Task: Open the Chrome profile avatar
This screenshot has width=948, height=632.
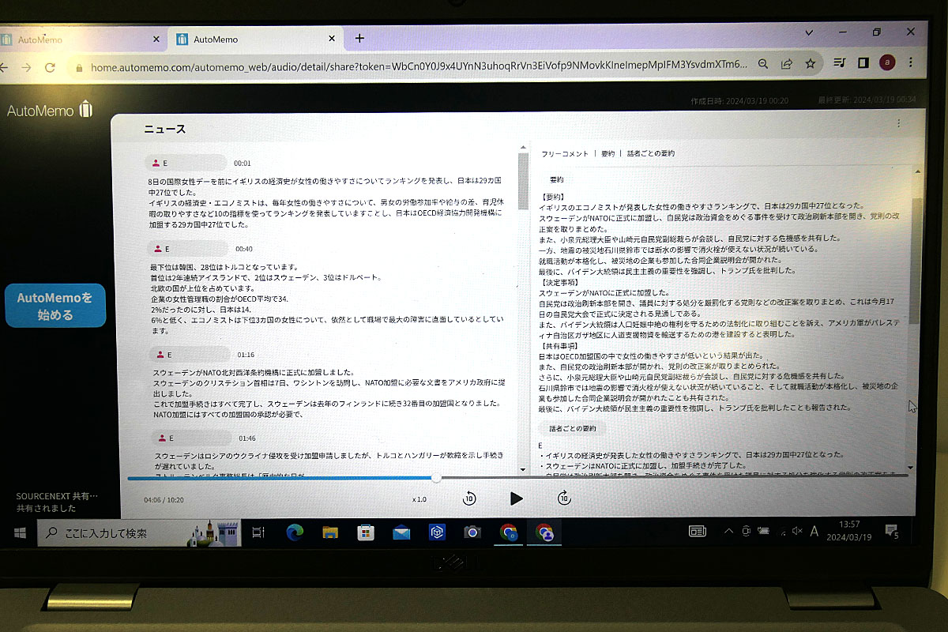Action: pyautogui.click(x=887, y=62)
